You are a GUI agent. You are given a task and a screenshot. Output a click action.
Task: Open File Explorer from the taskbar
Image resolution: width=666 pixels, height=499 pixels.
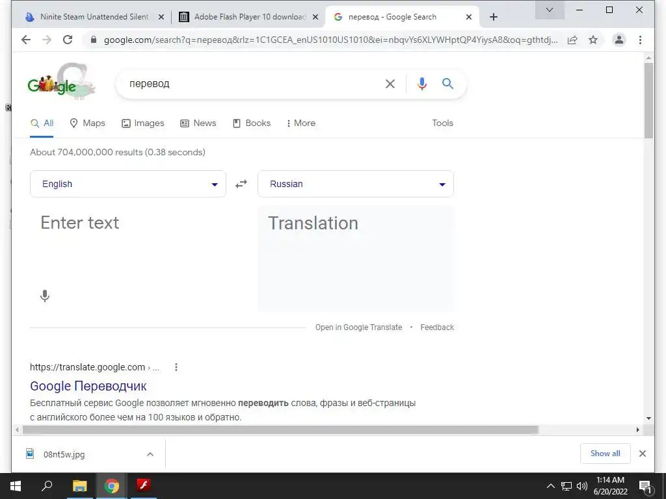point(79,486)
